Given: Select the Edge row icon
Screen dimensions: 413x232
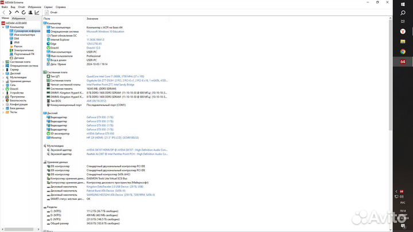Looking at the screenshot, I should coord(48,44).
